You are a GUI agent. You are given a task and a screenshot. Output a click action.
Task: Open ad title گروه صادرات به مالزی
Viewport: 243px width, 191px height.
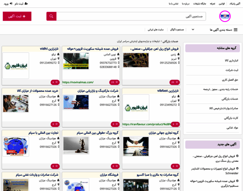(158, 175)
